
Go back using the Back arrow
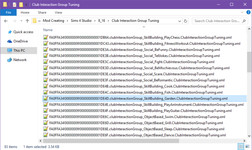pos(5,21)
